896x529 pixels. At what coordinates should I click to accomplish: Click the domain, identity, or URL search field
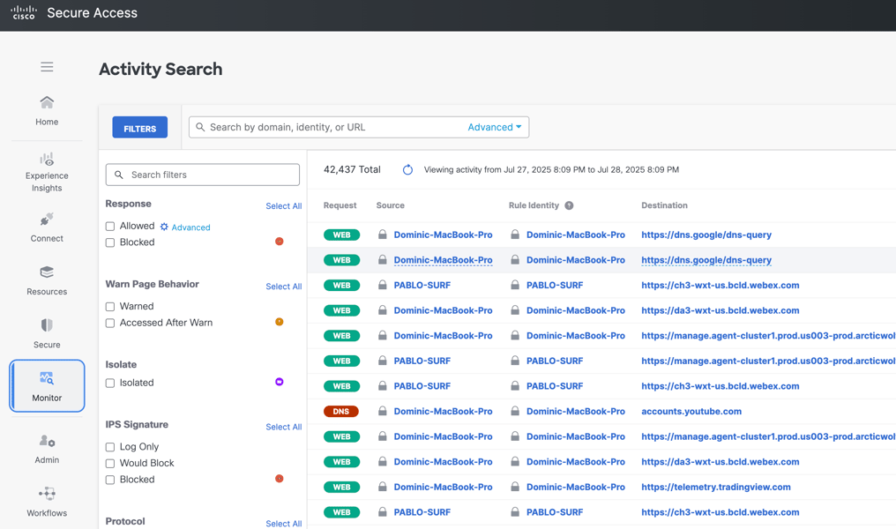[x=359, y=127]
